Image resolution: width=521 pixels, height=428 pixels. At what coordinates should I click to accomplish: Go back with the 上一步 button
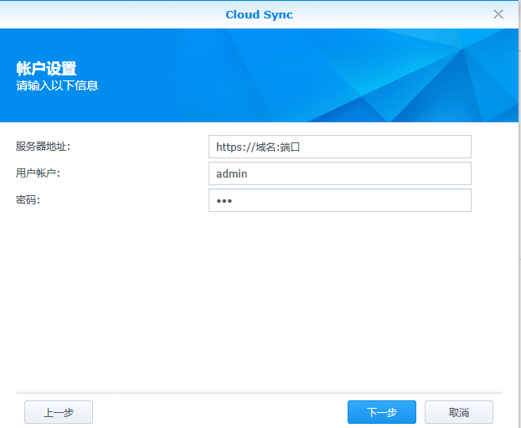pos(59,412)
